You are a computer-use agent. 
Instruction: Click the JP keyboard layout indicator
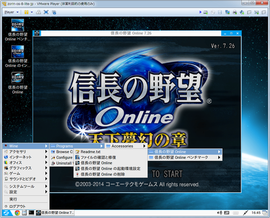tap(227, 213)
